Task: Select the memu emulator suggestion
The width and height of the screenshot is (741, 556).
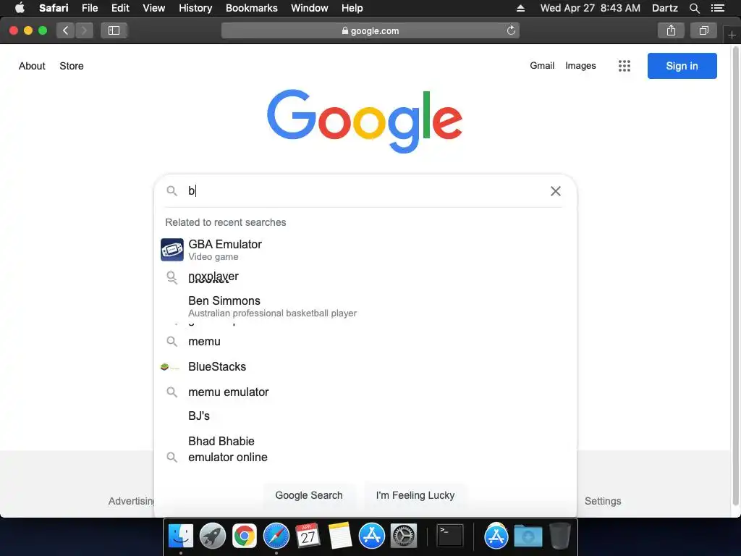Action: pyautogui.click(x=364, y=392)
